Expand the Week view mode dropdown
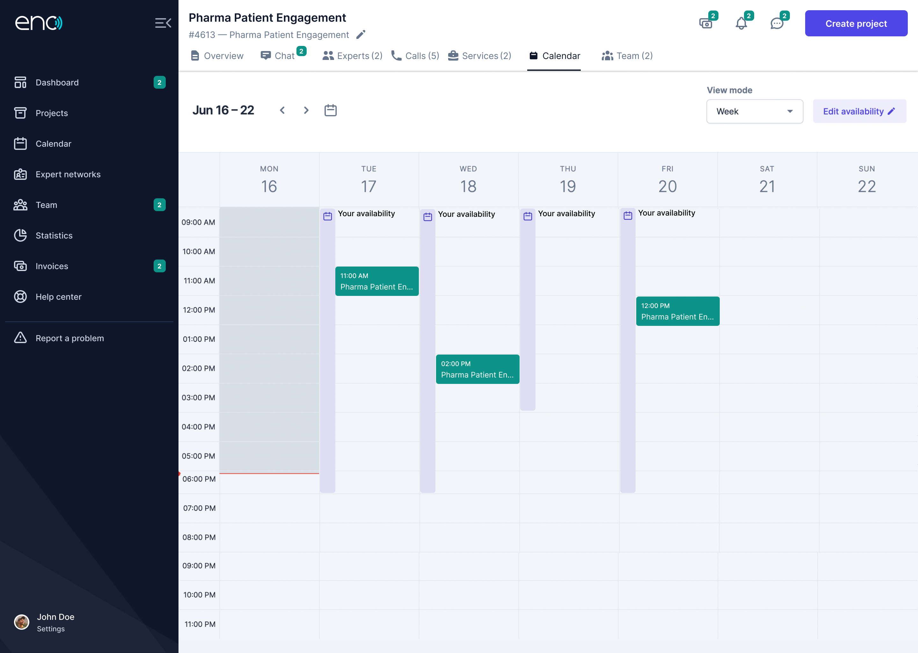The width and height of the screenshot is (918, 653). (754, 111)
